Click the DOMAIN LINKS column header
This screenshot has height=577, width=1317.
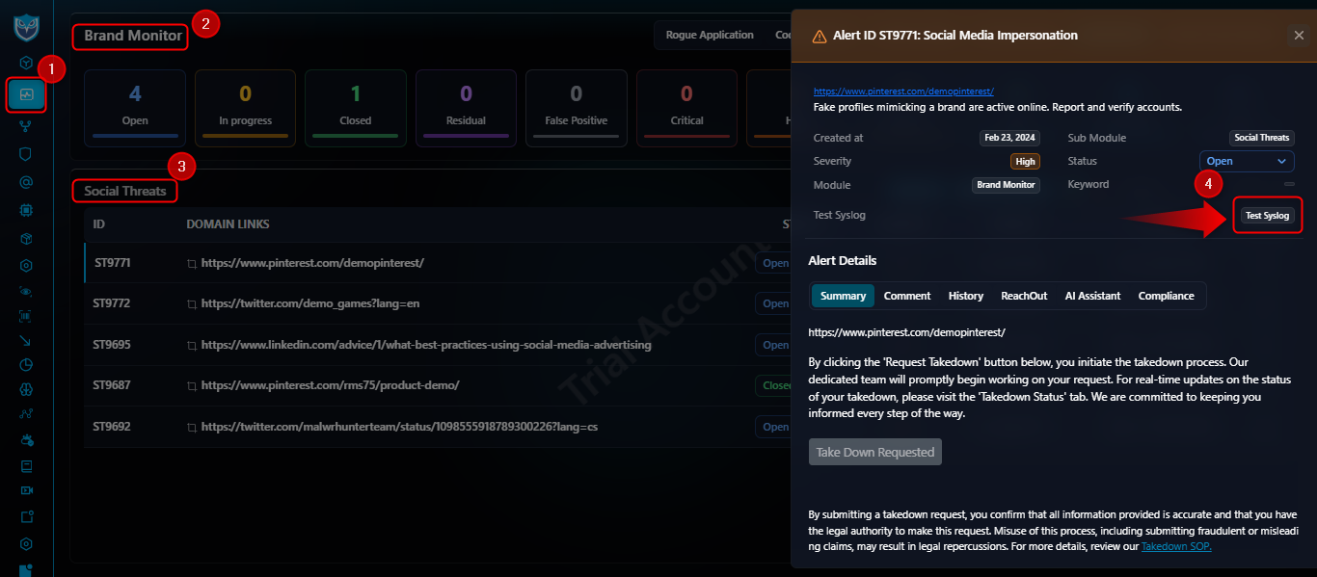pos(228,223)
